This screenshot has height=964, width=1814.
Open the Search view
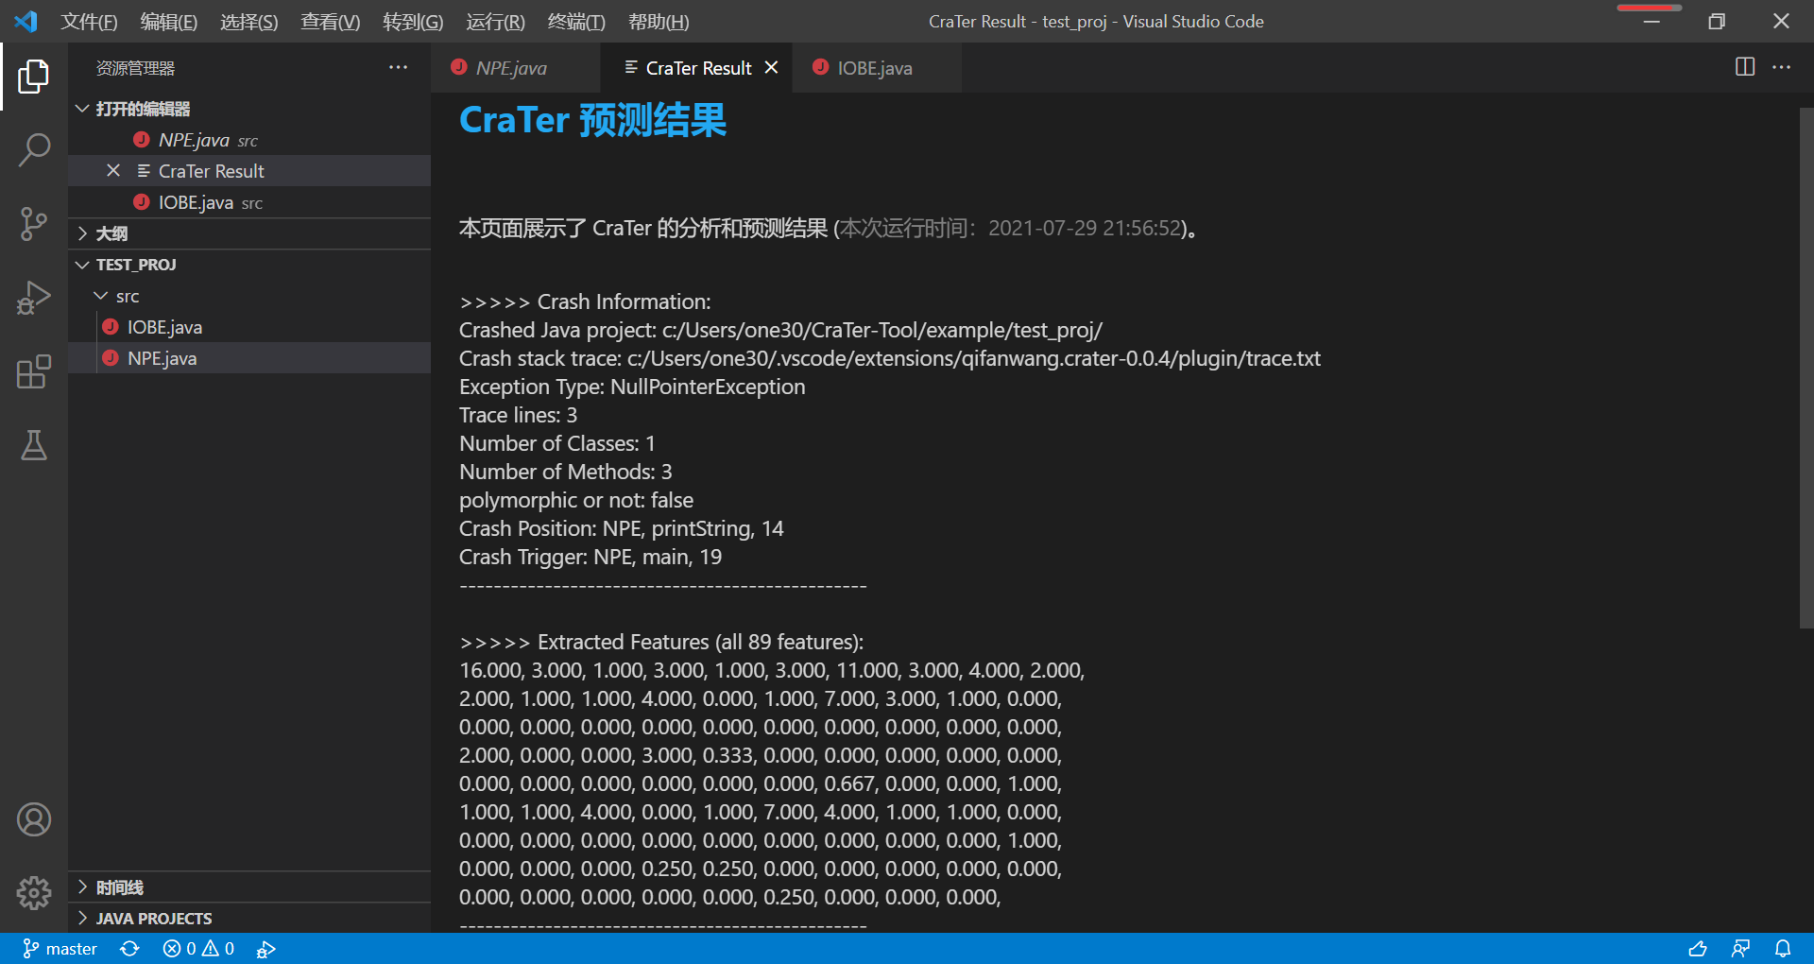[34, 150]
